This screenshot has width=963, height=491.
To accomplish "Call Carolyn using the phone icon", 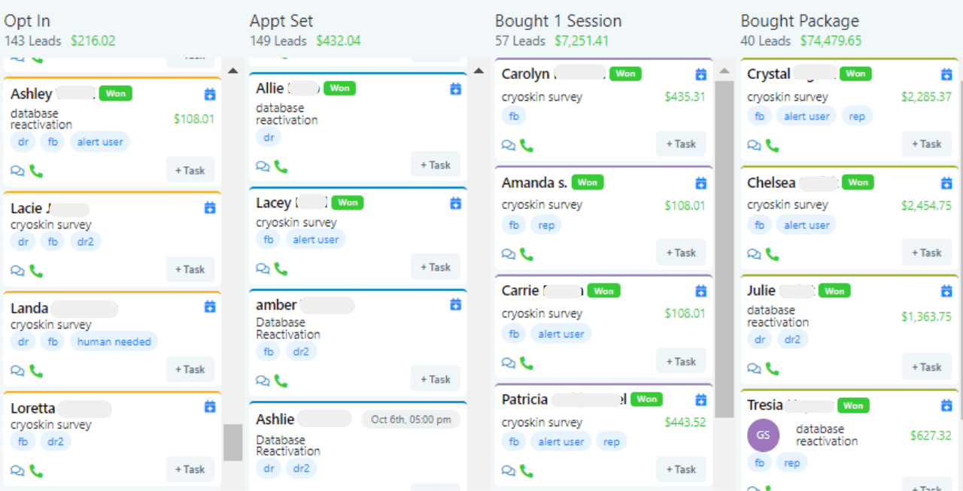I will coord(527,145).
